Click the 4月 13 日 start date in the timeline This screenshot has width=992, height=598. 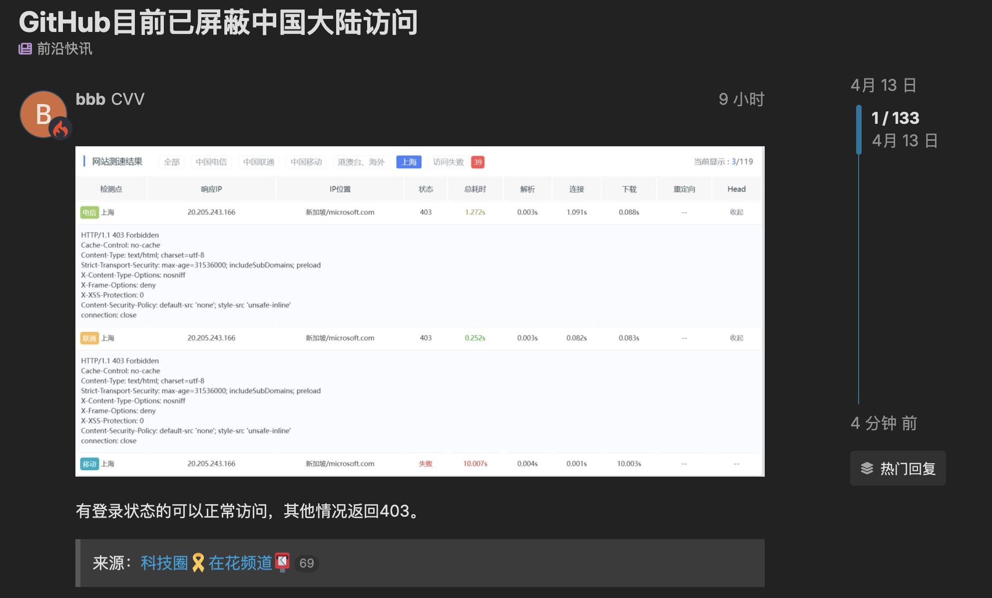pyautogui.click(x=883, y=85)
